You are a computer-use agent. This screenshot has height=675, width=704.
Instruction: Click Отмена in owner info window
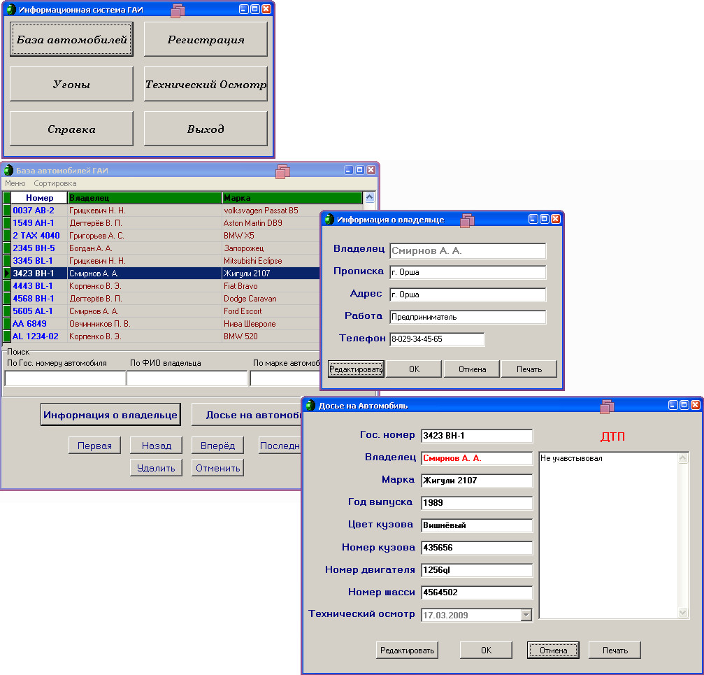[x=472, y=369]
